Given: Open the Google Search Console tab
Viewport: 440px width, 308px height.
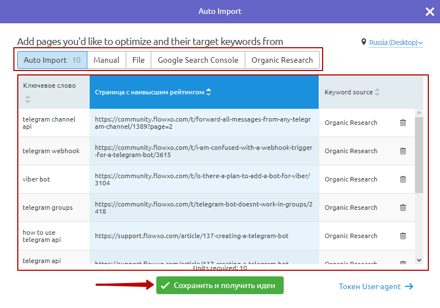Looking at the screenshot, I should (x=198, y=60).
